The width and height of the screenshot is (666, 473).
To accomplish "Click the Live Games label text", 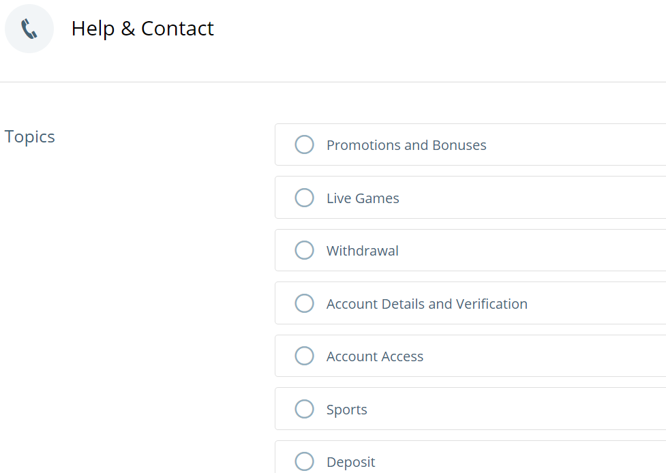I will [x=363, y=198].
